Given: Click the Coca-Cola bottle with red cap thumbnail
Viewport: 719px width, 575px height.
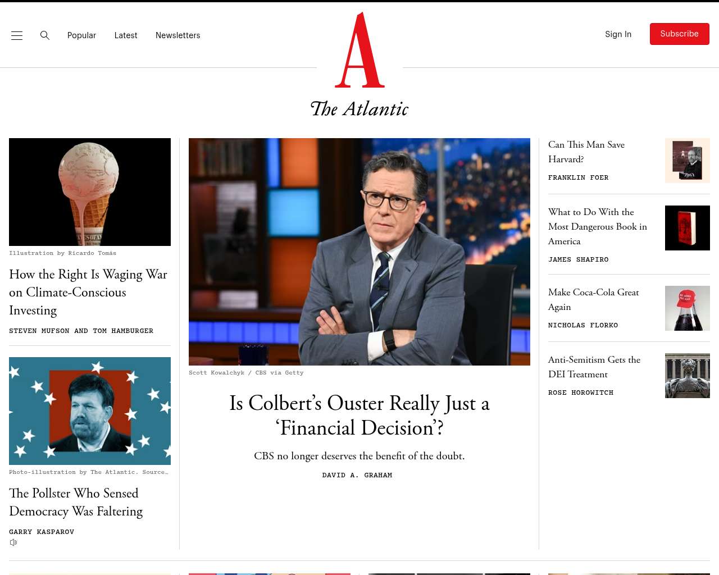Looking at the screenshot, I should 688,308.
